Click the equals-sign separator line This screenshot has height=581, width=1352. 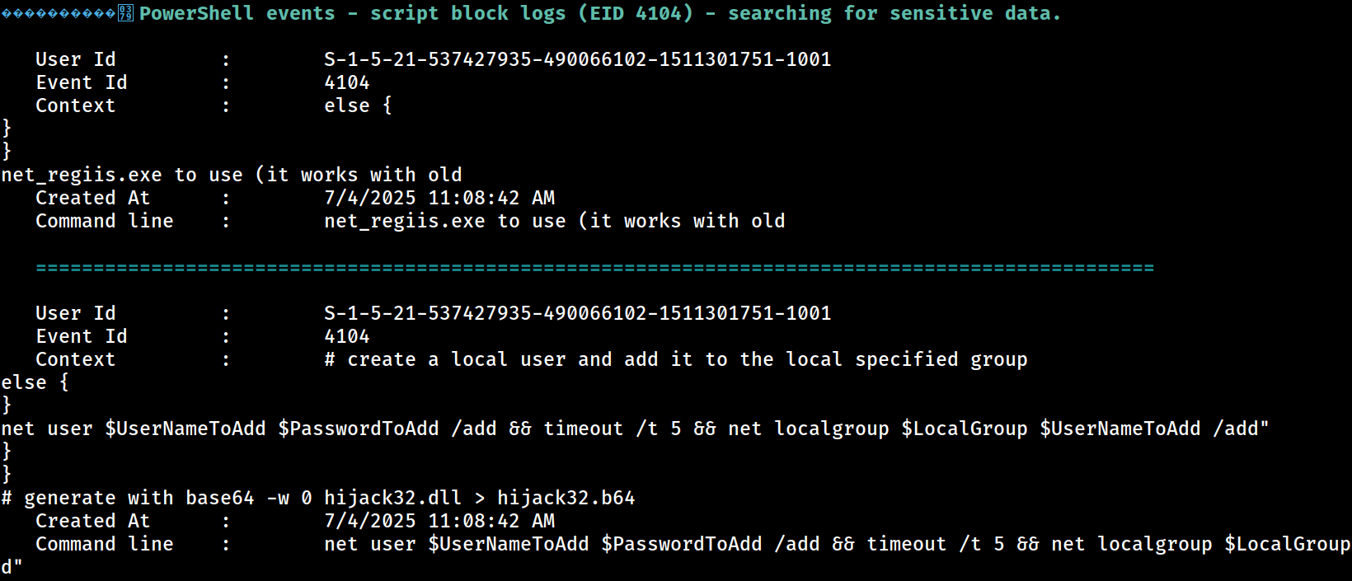[x=594, y=268]
